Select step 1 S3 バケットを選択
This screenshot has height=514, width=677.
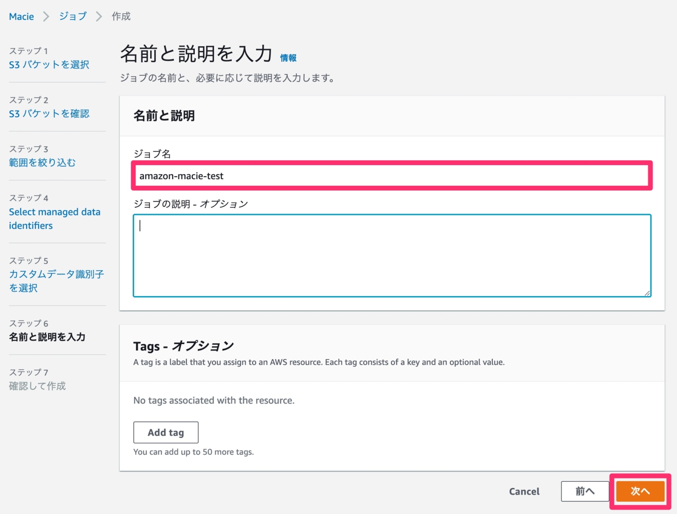coord(49,64)
